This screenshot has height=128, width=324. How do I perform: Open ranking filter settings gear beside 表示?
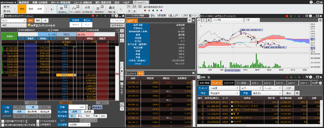(297, 93)
